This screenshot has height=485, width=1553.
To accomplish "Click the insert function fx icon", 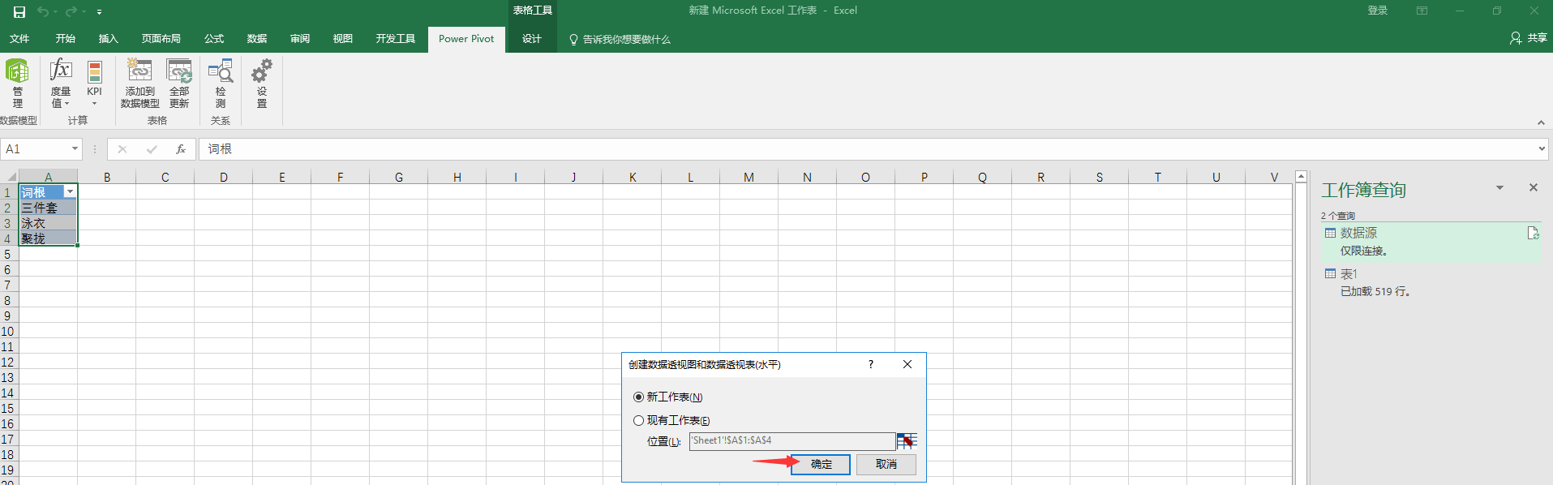I will tap(181, 149).
